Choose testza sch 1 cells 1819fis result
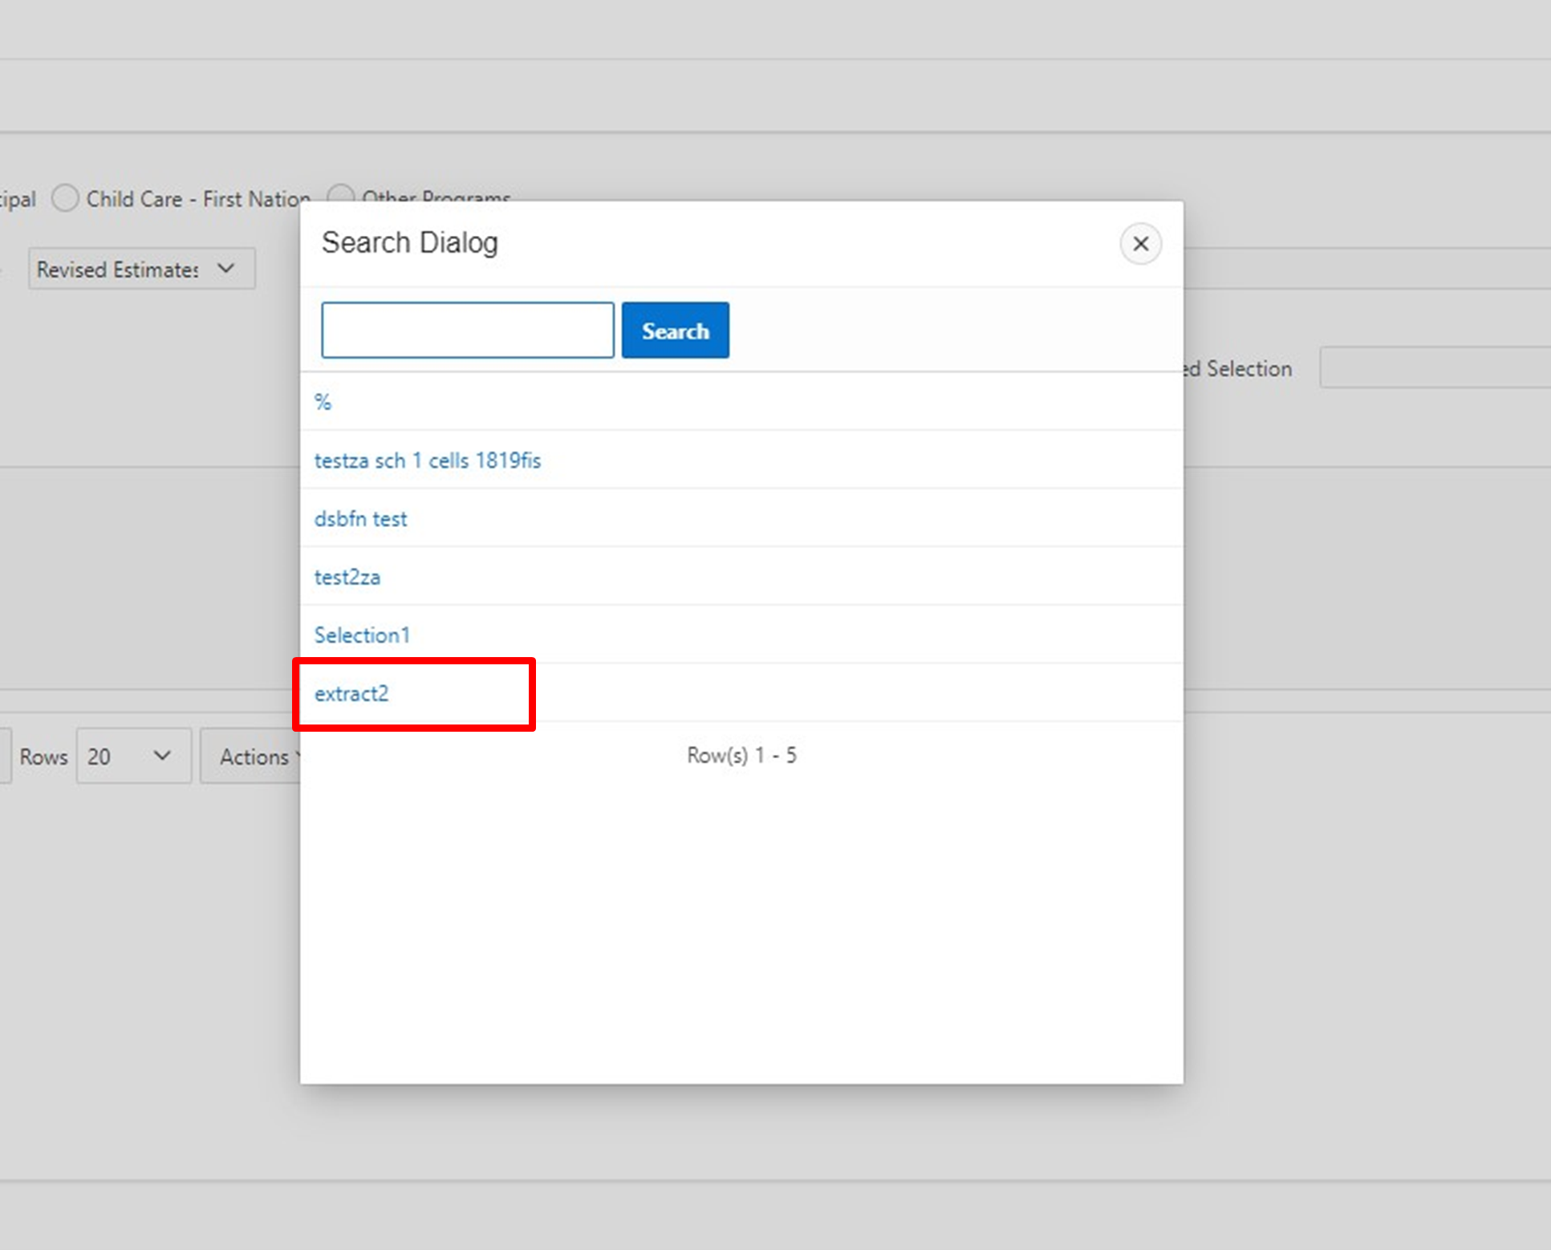Viewport: 1551px width, 1250px height. pos(427,461)
